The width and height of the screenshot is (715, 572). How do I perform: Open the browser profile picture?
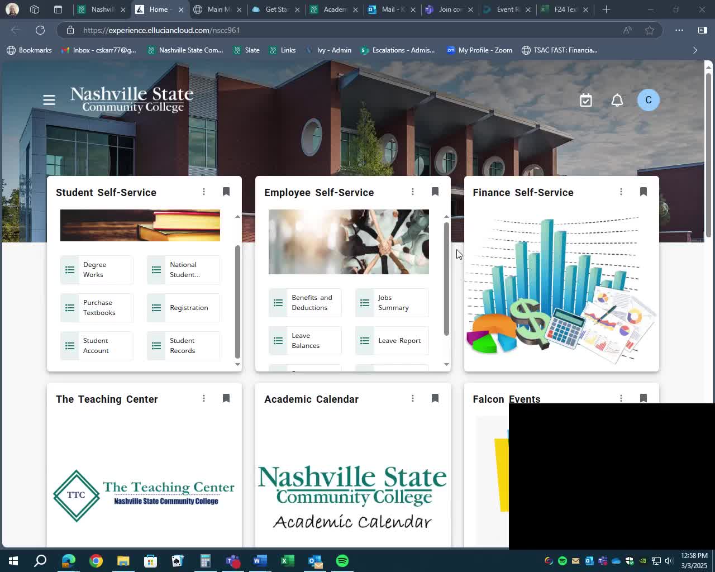point(12,9)
